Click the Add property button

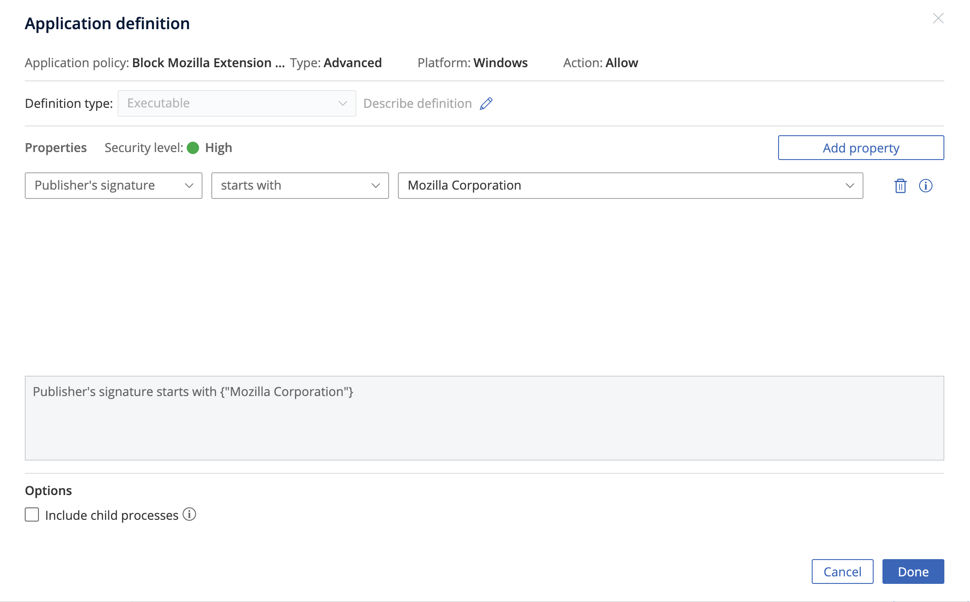point(860,148)
